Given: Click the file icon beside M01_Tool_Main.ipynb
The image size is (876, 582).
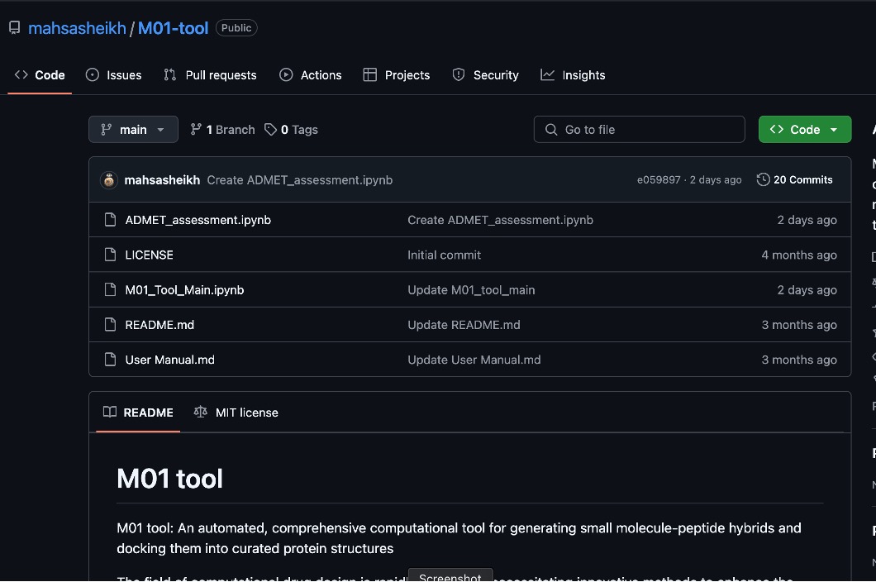Looking at the screenshot, I should [110, 290].
